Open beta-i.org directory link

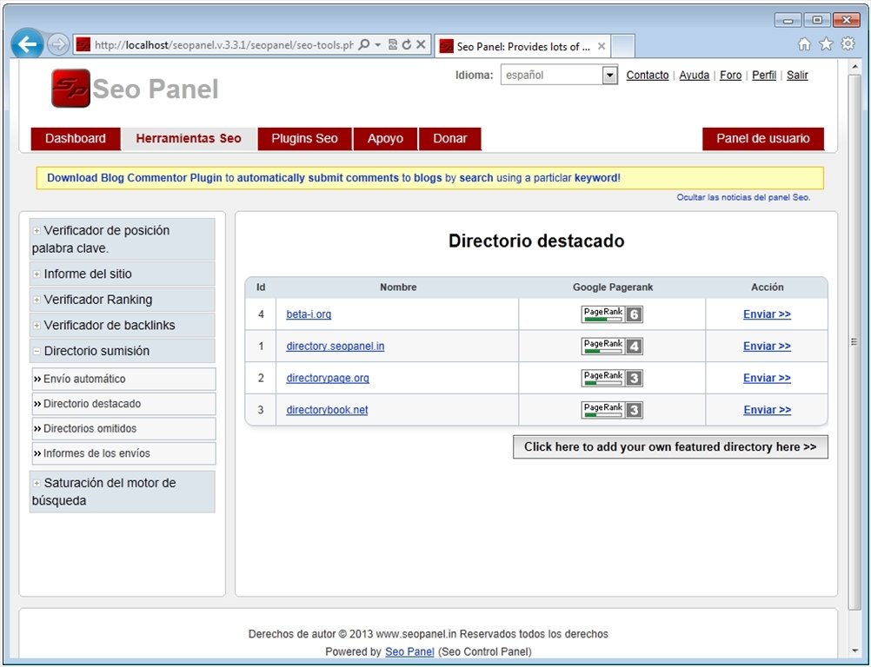pyautogui.click(x=309, y=314)
